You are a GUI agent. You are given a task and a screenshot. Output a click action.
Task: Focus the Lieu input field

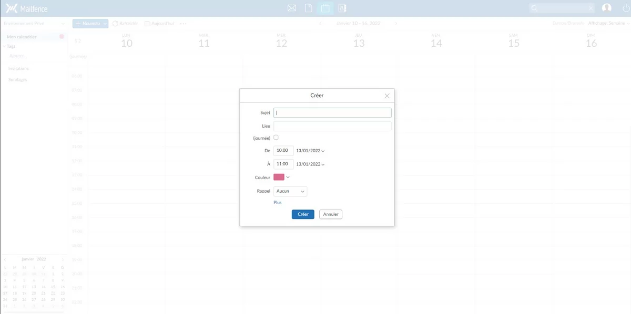pyautogui.click(x=332, y=126)
